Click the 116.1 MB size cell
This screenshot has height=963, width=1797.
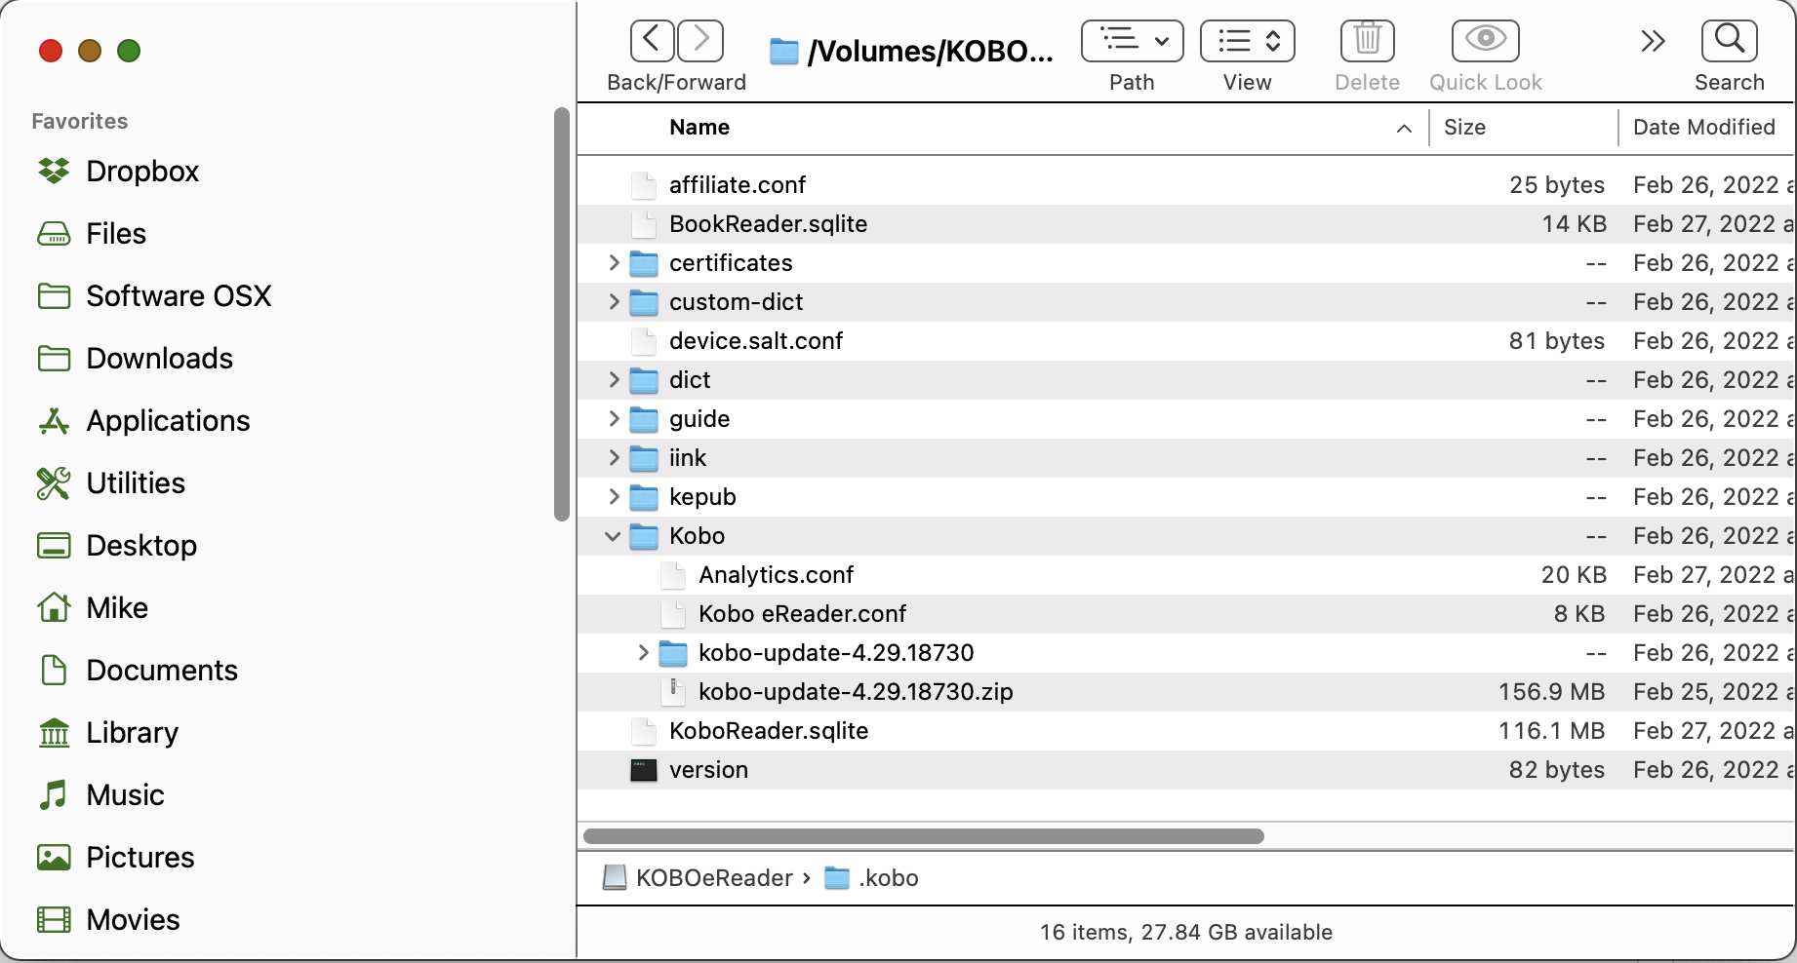(1551, 731)
